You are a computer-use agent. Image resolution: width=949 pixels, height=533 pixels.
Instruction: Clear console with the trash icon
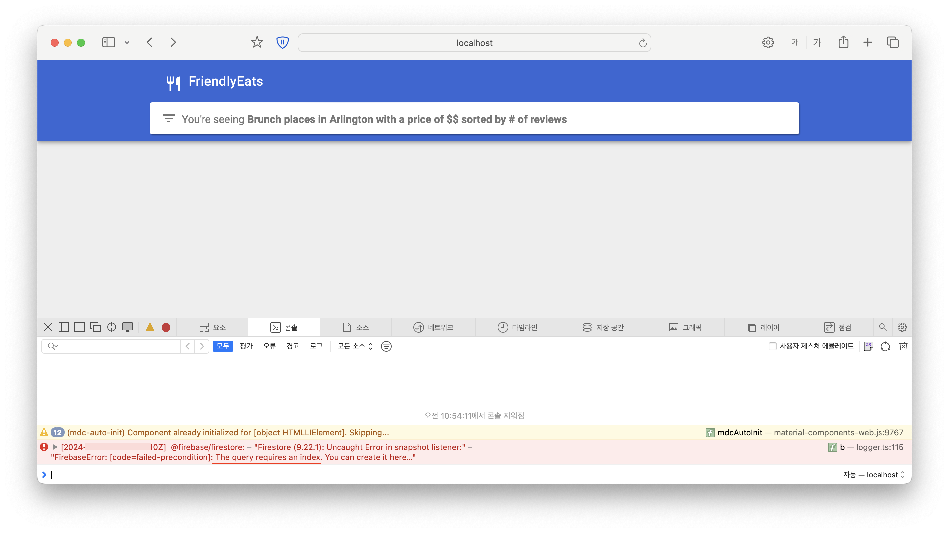point(903,346)
